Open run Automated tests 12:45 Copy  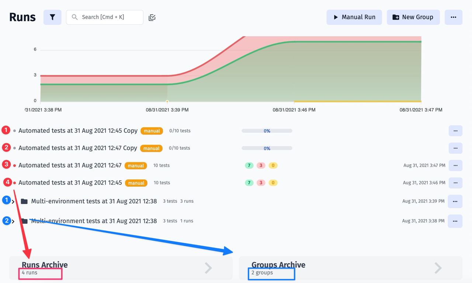(x=78, y=131)
